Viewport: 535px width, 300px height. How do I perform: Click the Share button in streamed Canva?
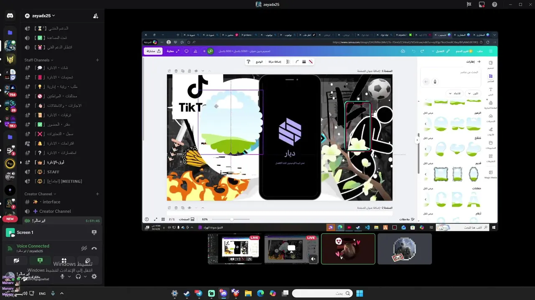153,51
